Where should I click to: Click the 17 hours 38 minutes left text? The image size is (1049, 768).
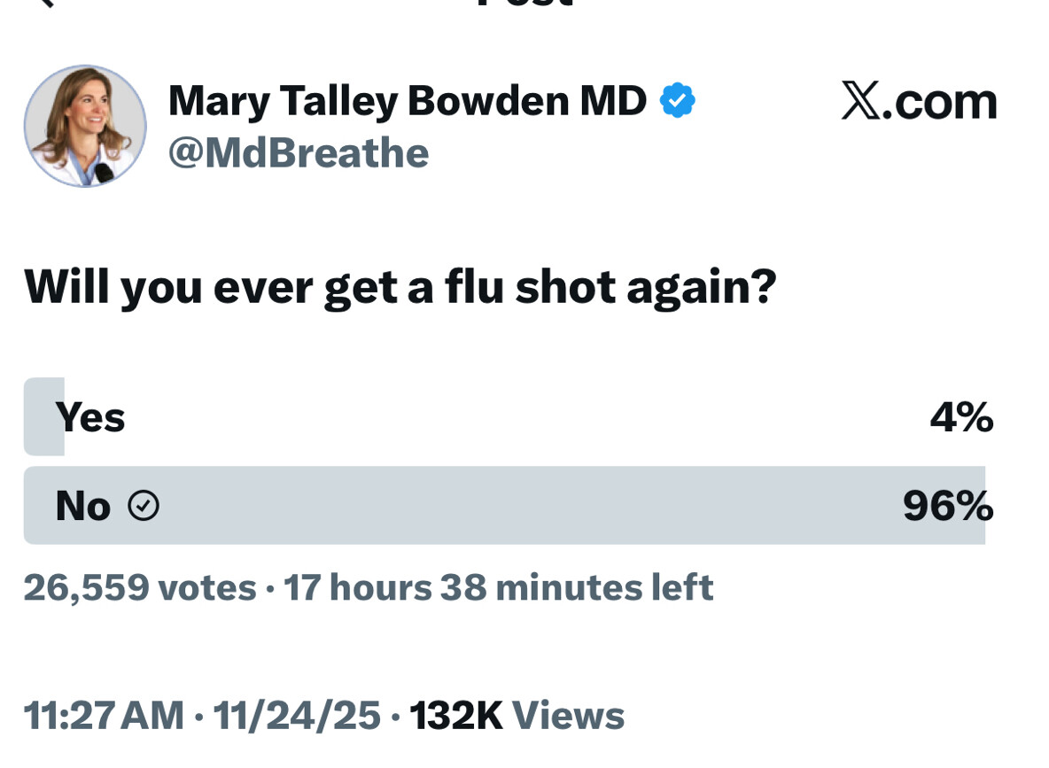(x=498, y=587)
